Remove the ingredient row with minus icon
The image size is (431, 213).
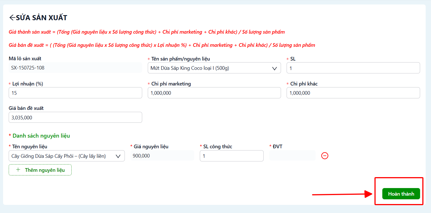pyautogui.click(x=325, y=156)
